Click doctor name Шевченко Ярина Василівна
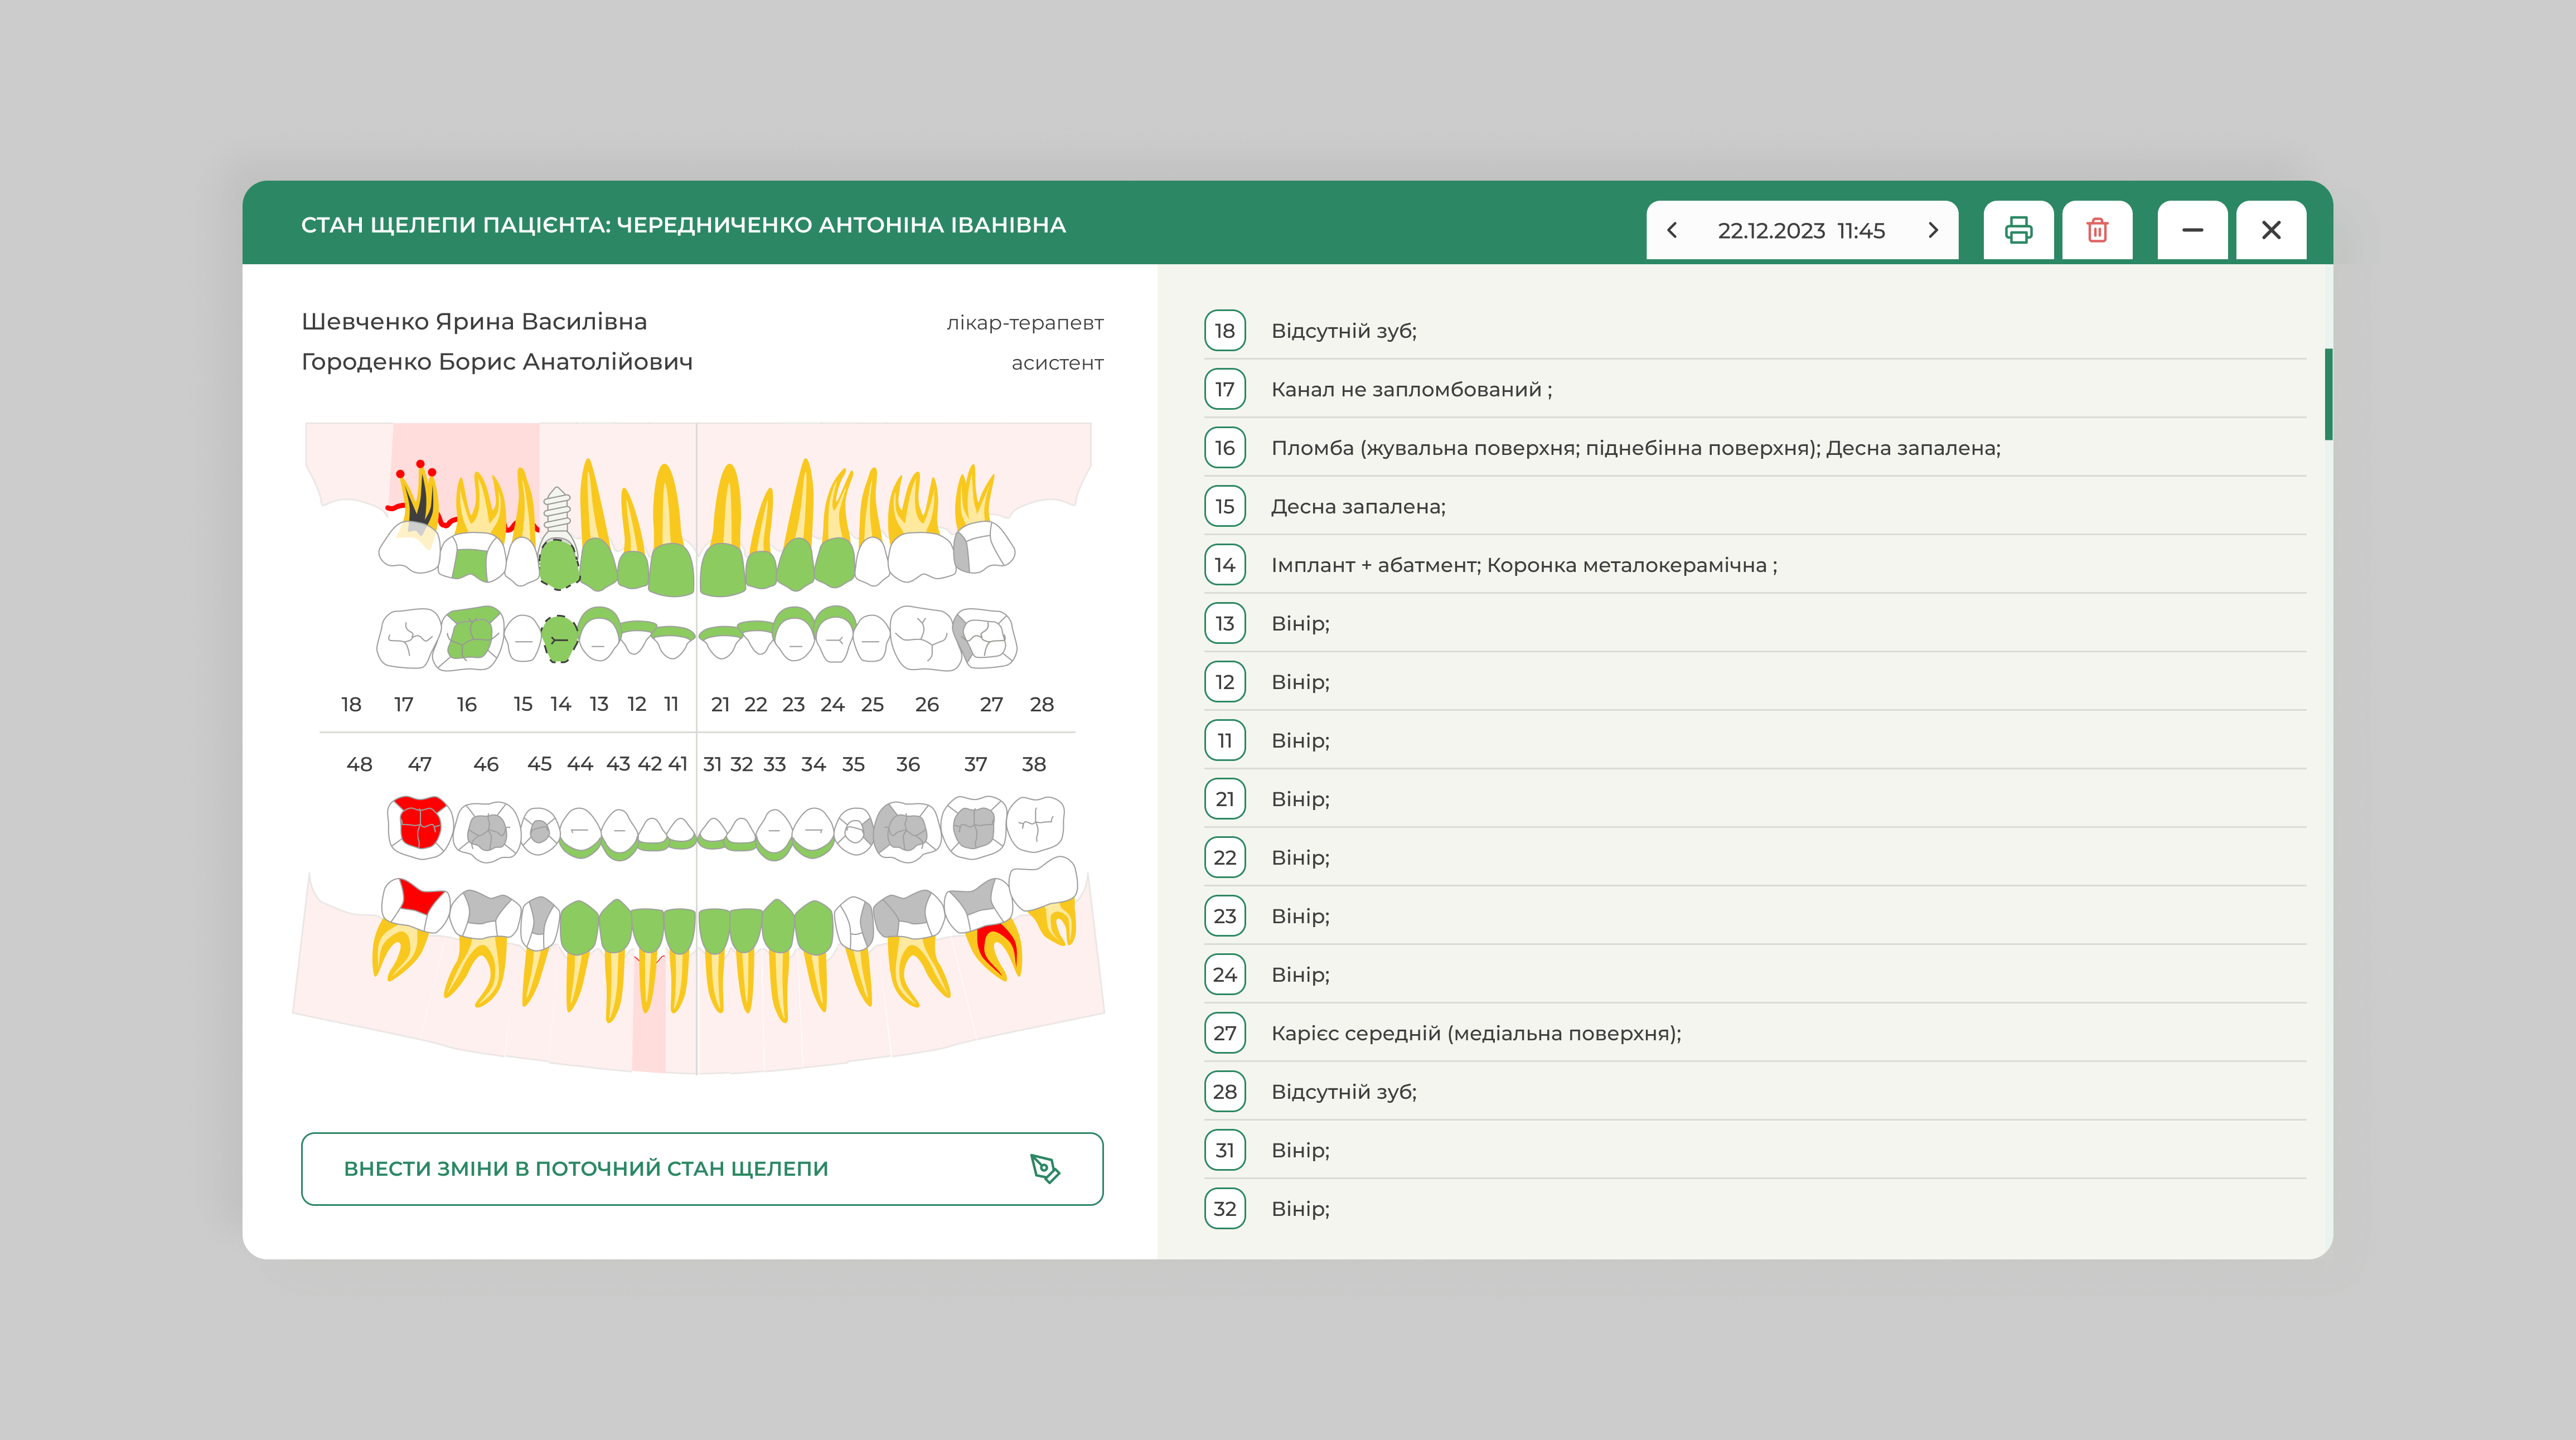The height and width of the screenshot is (1440, 2576). click(x=474, y=322)
